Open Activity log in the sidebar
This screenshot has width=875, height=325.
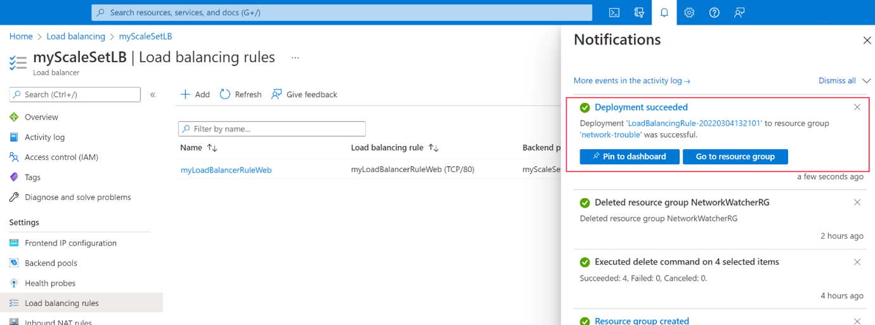click(x=44, y=137)
